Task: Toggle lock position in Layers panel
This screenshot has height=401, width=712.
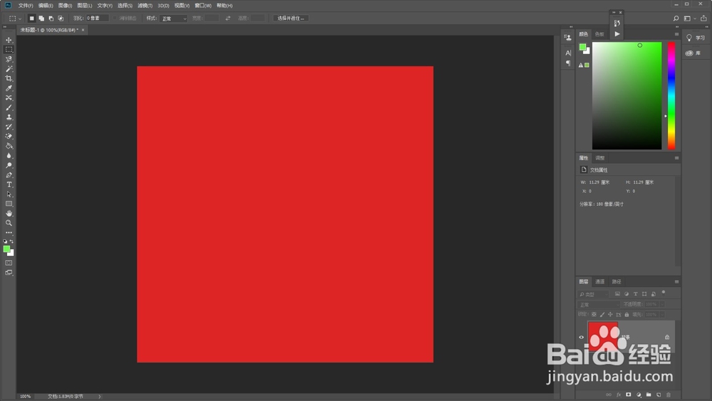Action: 610,314
